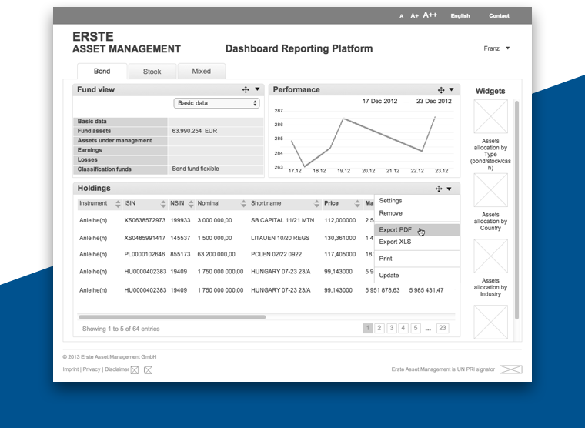Open the Basic data dropdown selector
The image size is (585, 428).
click(216, 103)
